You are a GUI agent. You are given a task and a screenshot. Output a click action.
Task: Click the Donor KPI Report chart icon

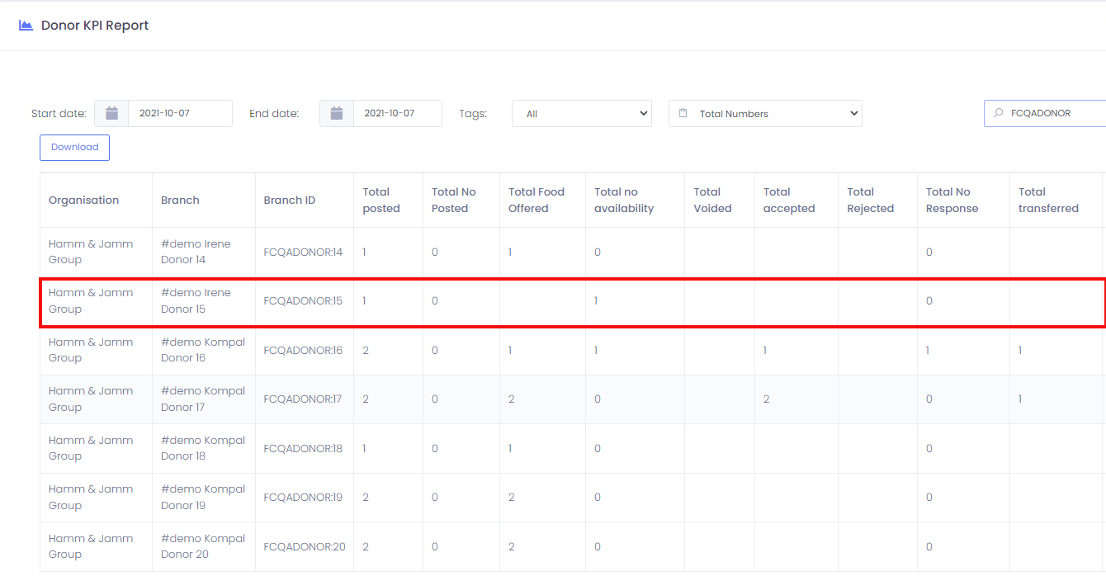coord(26,26)
